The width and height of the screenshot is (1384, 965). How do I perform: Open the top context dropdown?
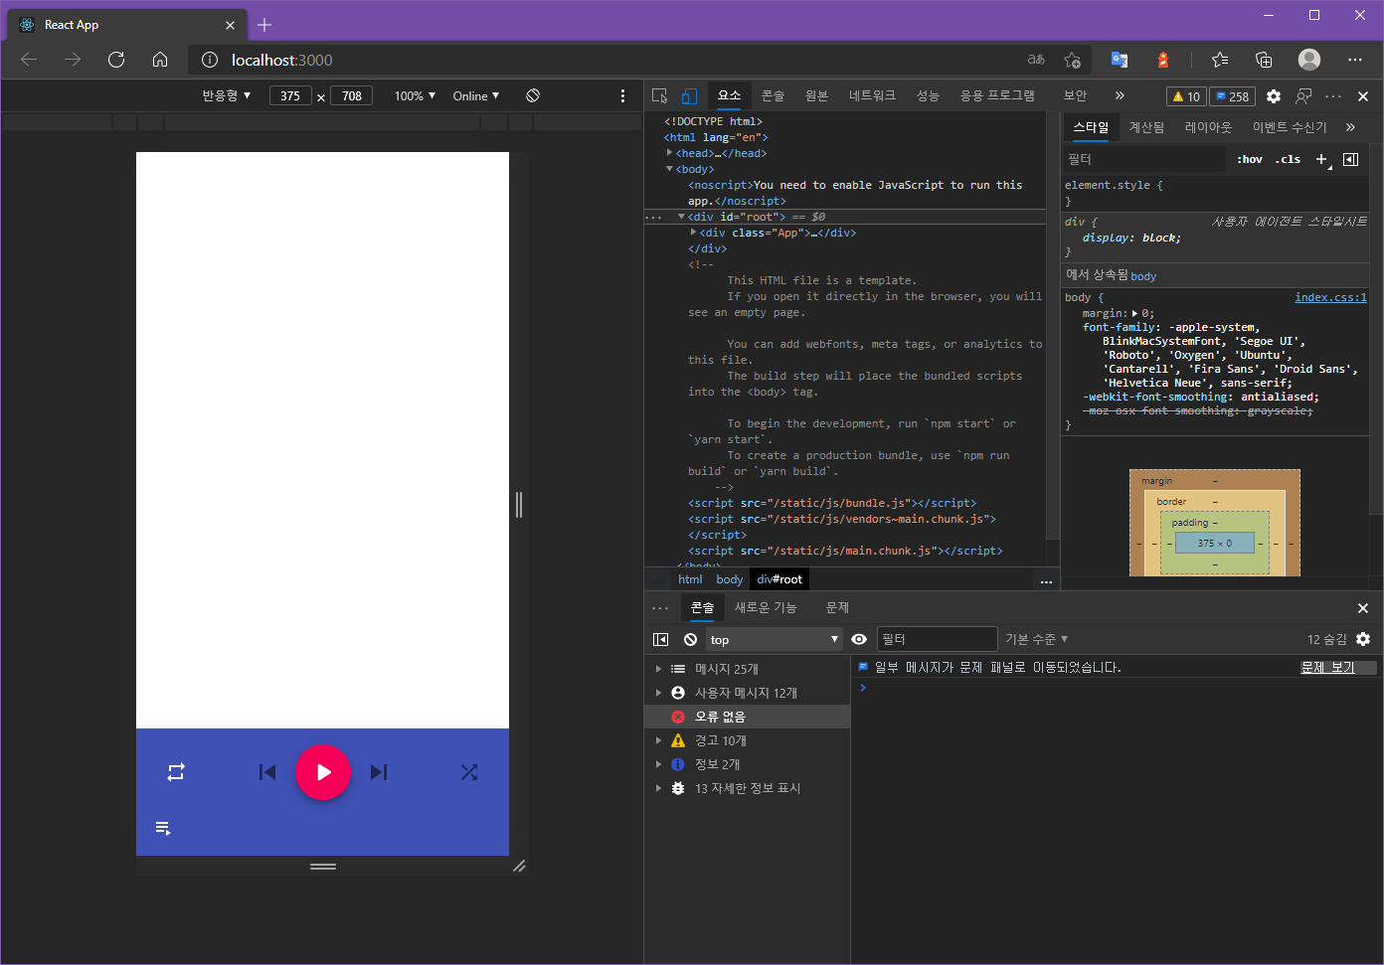[775, 639]
